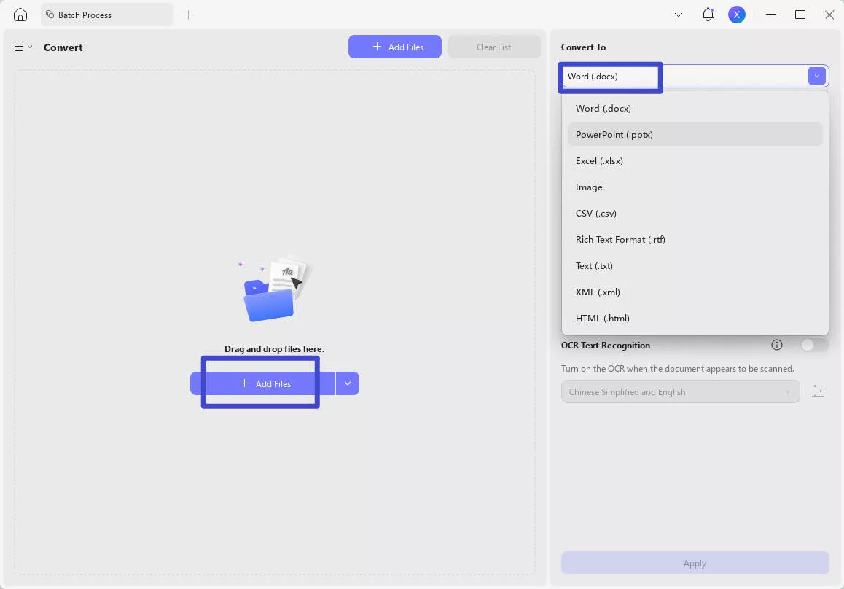Add a new tab with plus icon
844x589 pixels.
coord(188,15)
